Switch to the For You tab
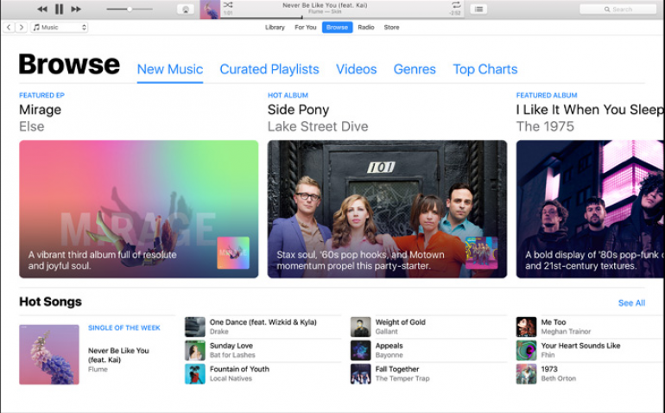Viewport: 665px width, 413px height. tap(306, 27)
